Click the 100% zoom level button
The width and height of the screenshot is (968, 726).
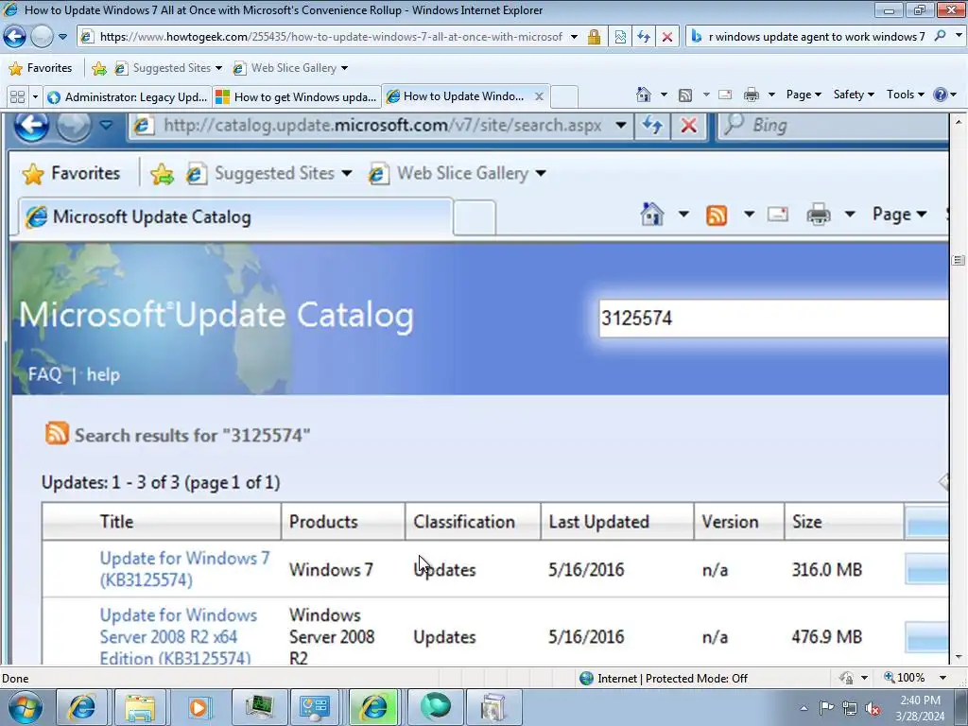[905, 678]
